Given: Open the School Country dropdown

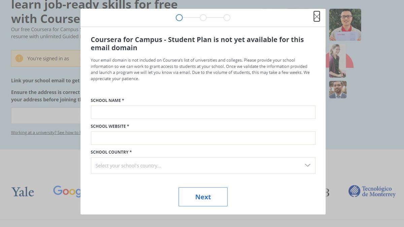Looking at the screenshot, I should click(199, 165).
